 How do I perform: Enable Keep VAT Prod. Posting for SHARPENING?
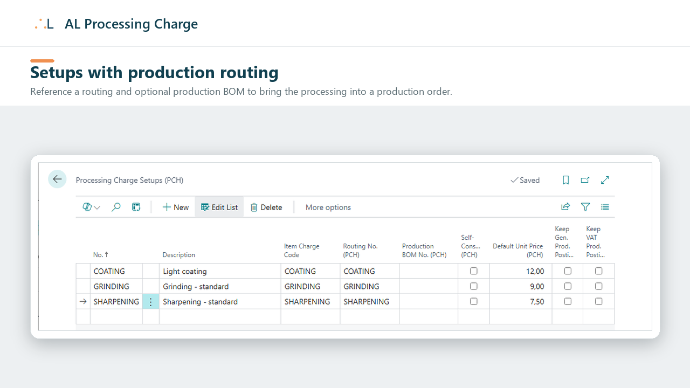599,301
